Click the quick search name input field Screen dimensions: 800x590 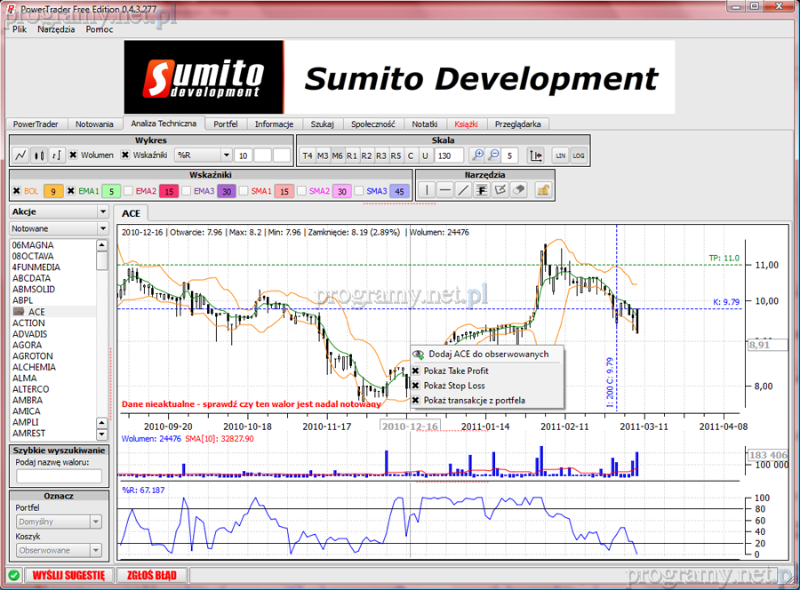point(59,476)
